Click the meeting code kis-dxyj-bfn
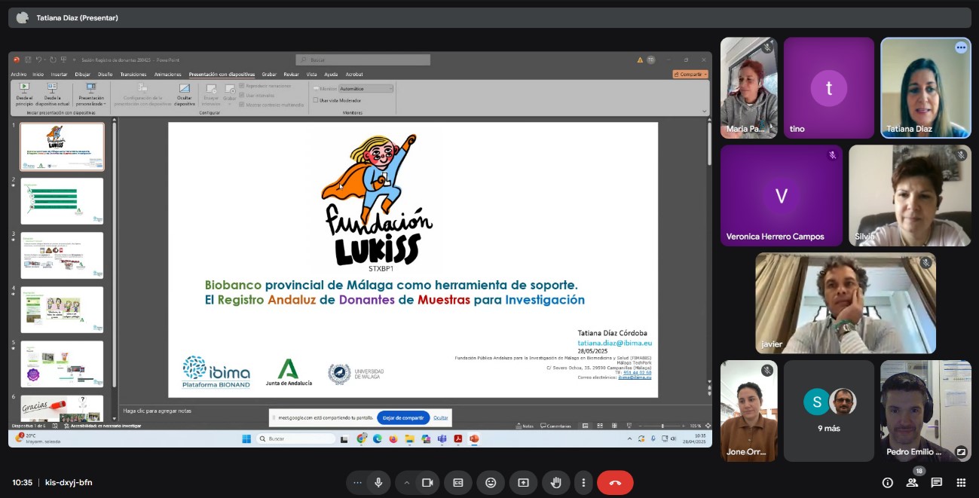The width and height of the screenshot is (979, 498). click(x=69, y=482)
